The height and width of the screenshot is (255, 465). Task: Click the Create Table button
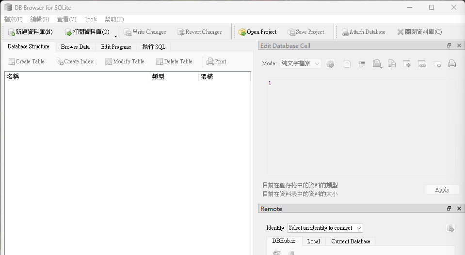point(26,61)
